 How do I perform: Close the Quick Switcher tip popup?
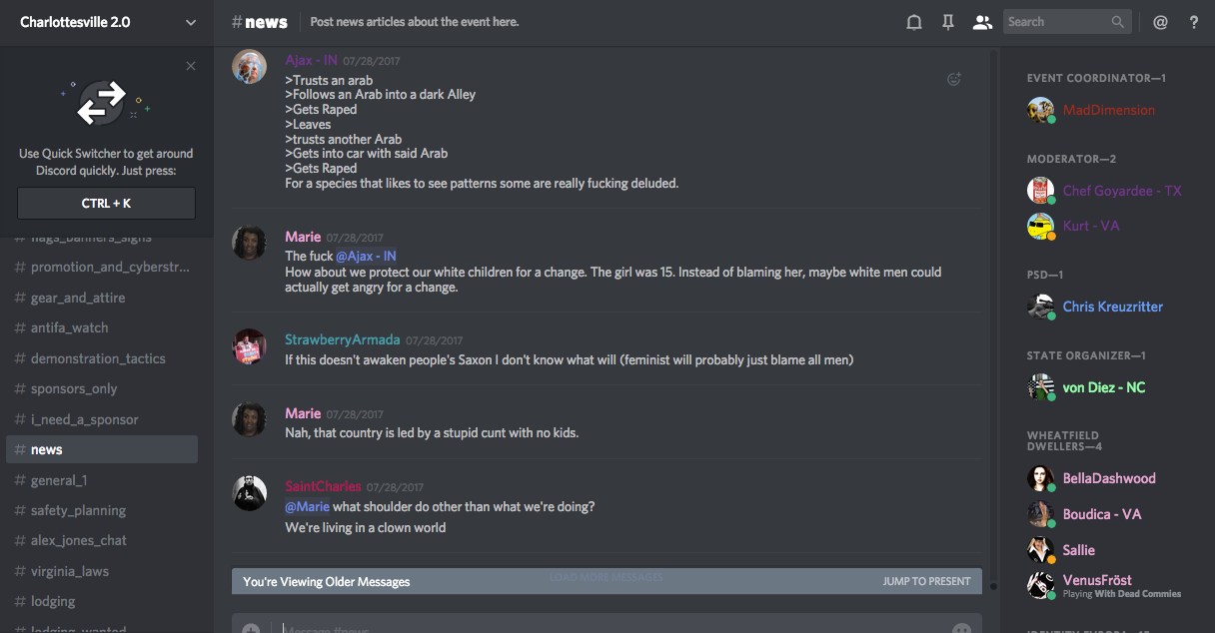191,66
